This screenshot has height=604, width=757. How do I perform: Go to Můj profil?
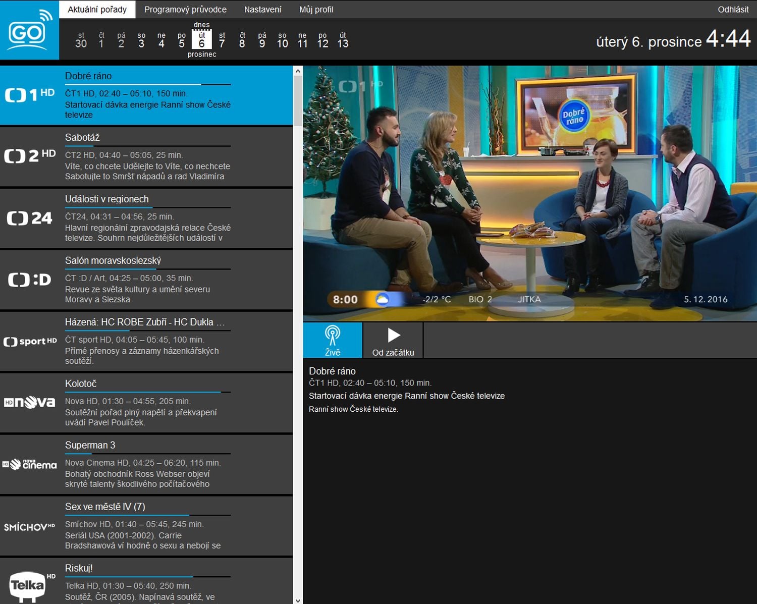(316, 10)
